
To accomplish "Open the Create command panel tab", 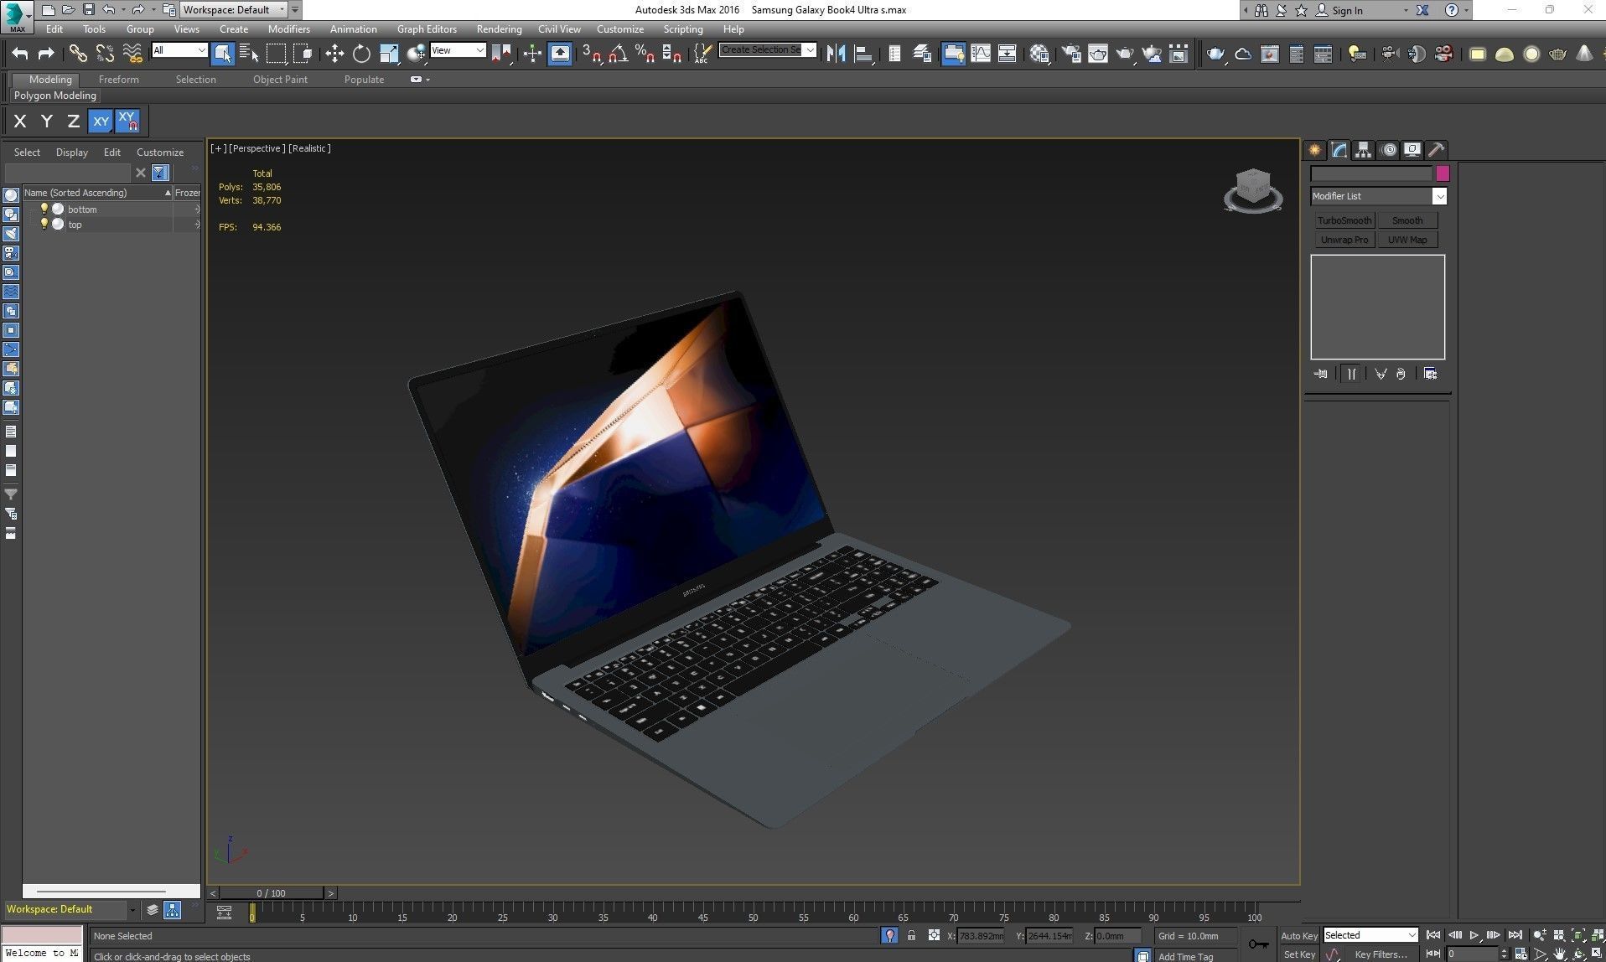I will [x=1315, y=150].
